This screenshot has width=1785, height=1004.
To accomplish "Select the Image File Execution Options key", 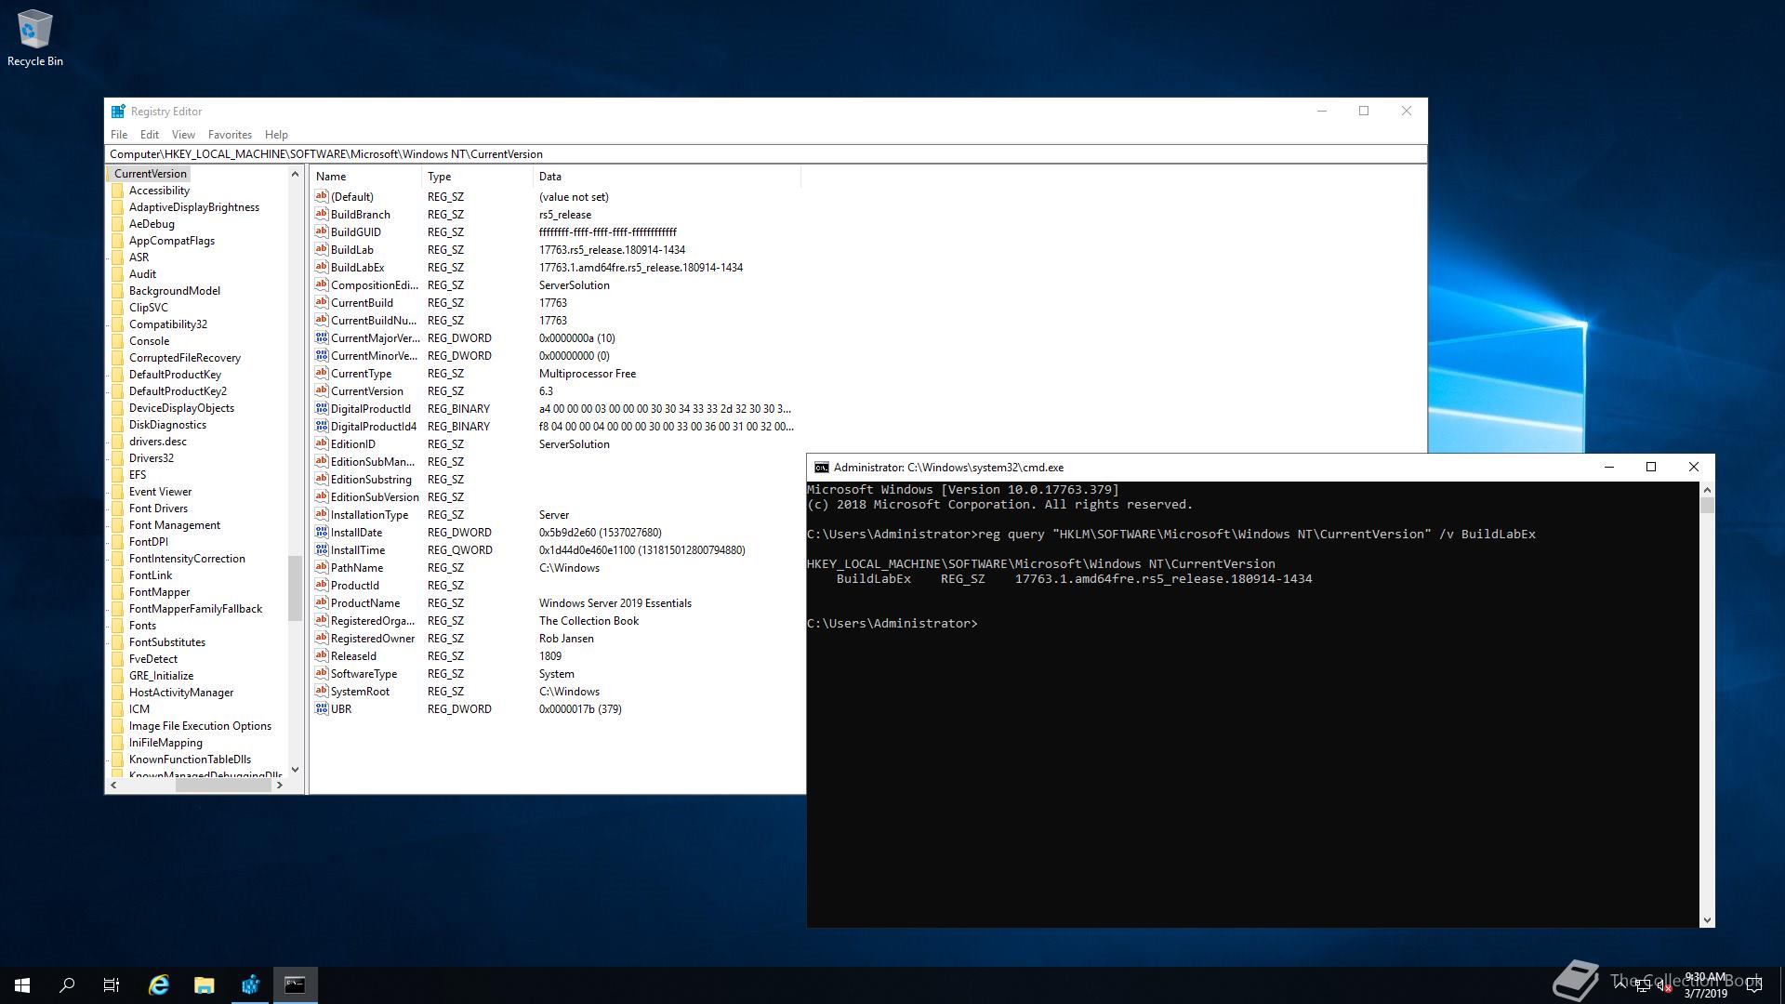I will (200, 726).
